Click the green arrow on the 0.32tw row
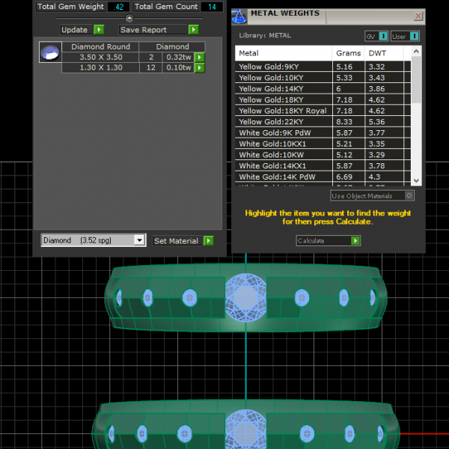 point(199,57)
